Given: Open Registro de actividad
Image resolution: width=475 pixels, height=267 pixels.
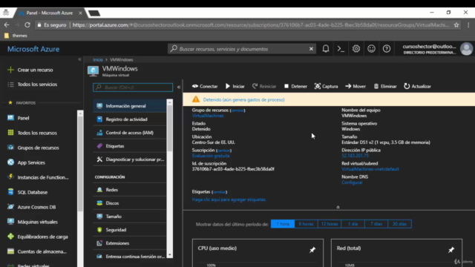Looking at the screenshot, I should 130,119.
